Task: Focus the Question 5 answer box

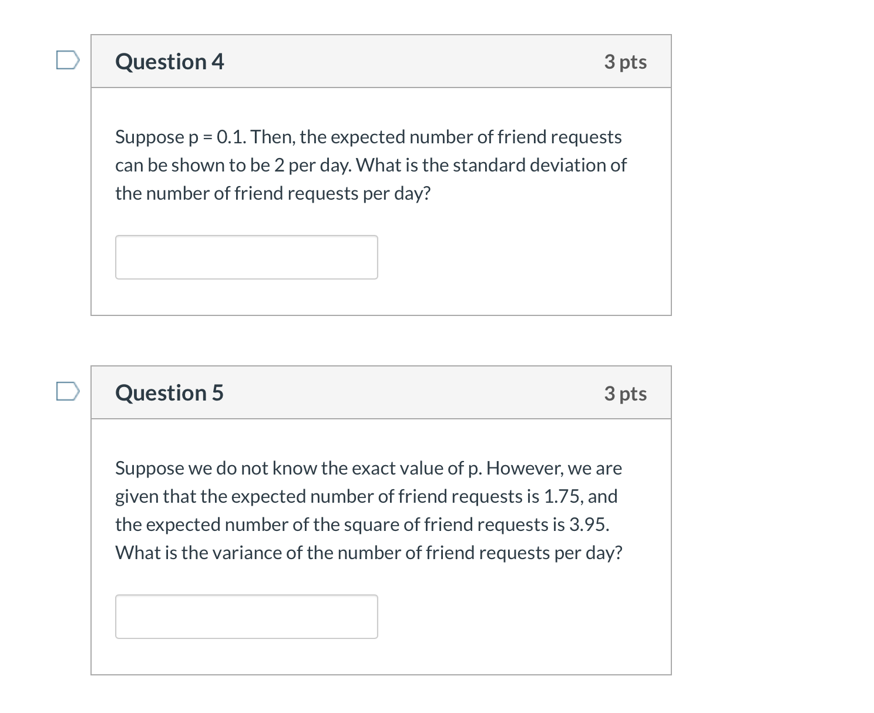Action: [246, 617]
